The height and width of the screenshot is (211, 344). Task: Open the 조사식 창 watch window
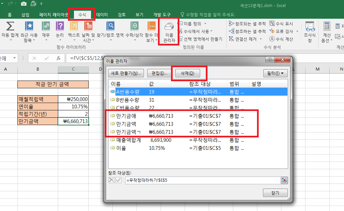pos(310,32)
